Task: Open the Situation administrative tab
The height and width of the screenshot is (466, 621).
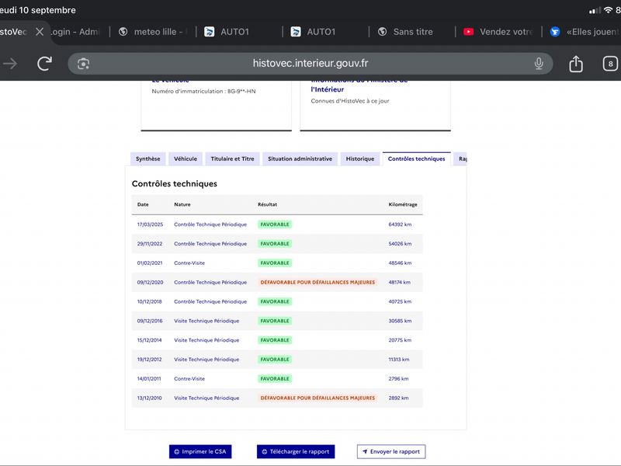Action: pos(300,159)
